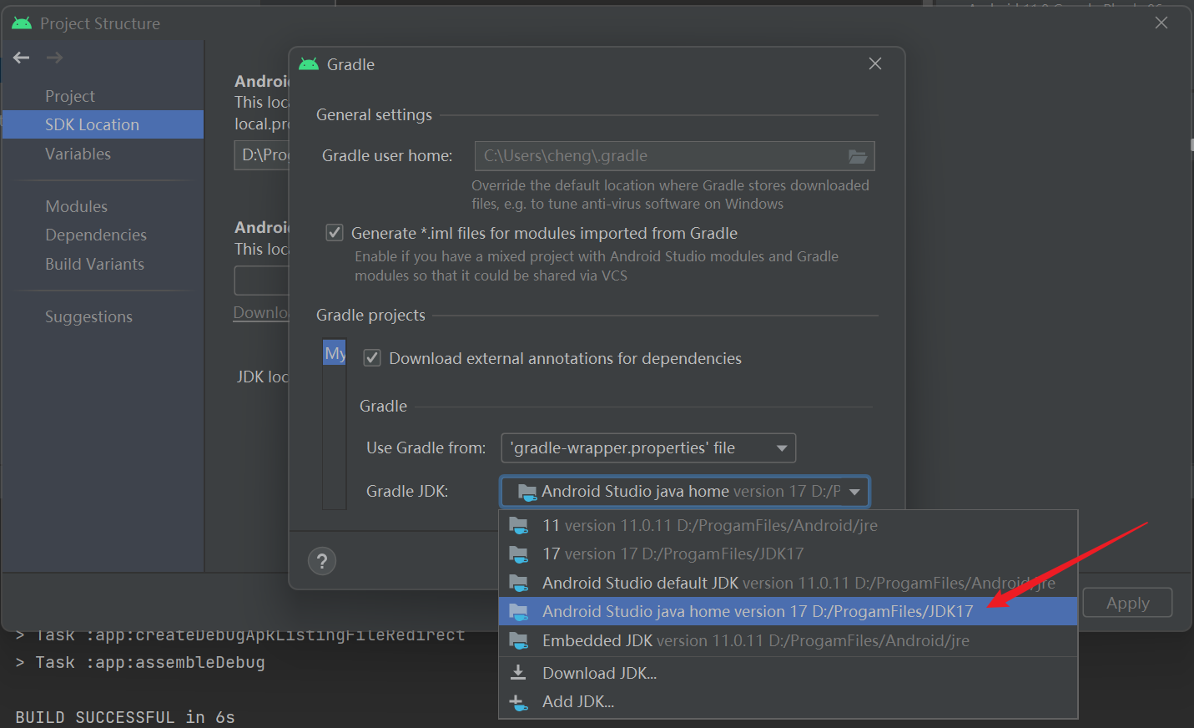The width and height of the screenshot is (1194, 728).
Task: Select Embedded JDK version 11.0.11 option
Action: coord(788,641)
